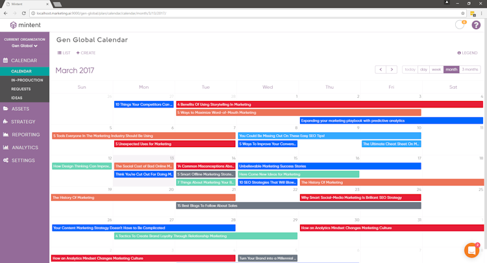Open 'Your Content Marketing Strategy' event
The width and height of the screenshot is (487, 263).
click(144, 227)
